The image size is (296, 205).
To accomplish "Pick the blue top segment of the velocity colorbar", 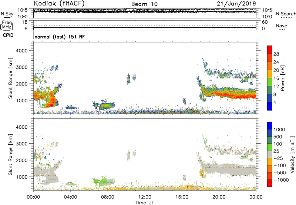I will 270,126.
